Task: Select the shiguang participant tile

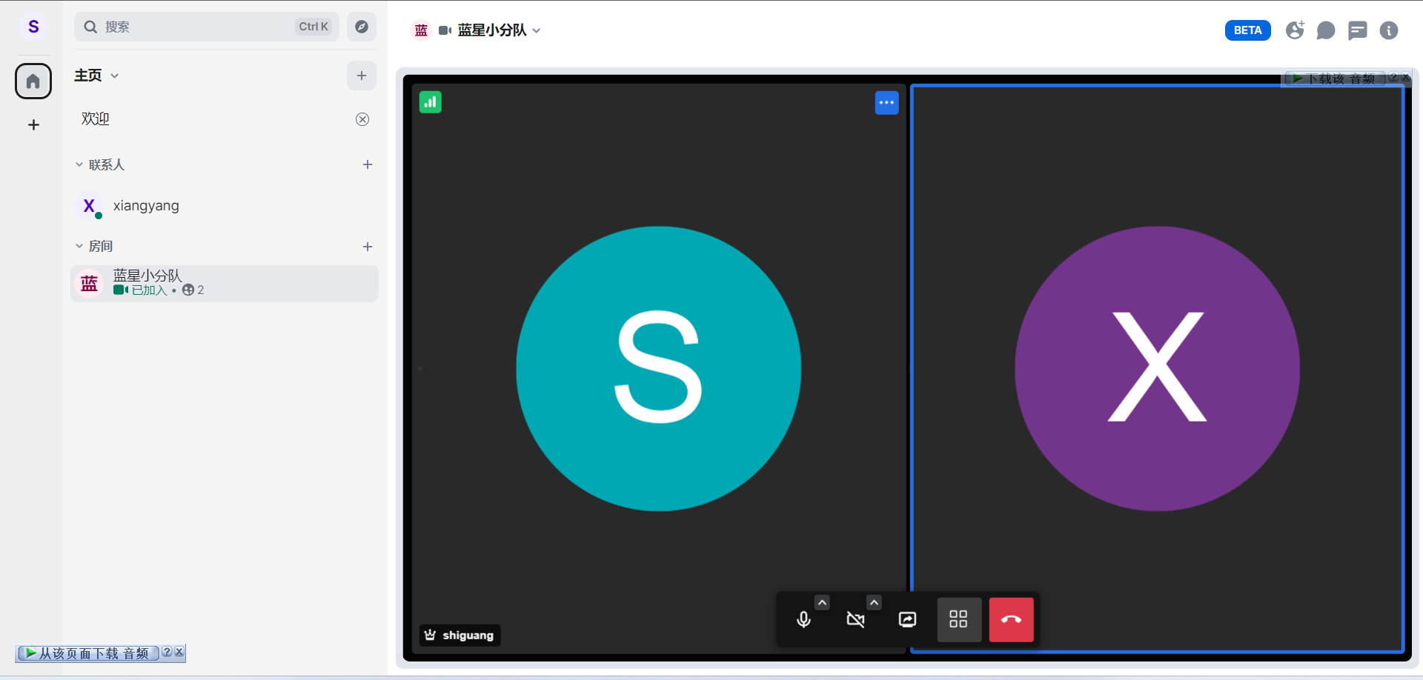Action: point(658,368)
